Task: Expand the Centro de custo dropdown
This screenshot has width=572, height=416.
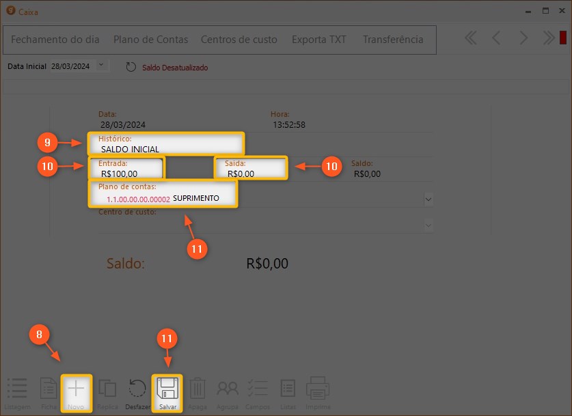Action: pyautogui.click(x=428, y=225)
